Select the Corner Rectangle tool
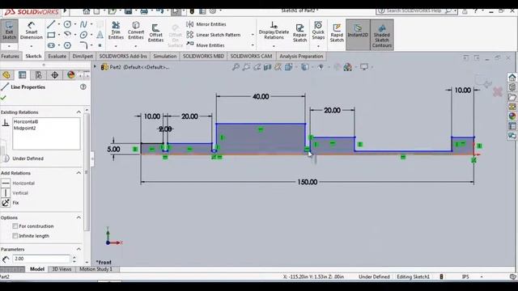 click(51, 35)
